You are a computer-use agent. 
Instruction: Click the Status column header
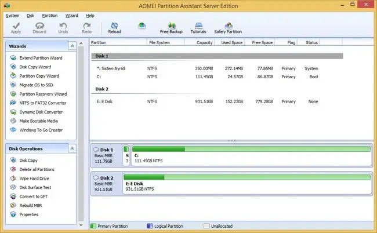click(x=309, y=42)
